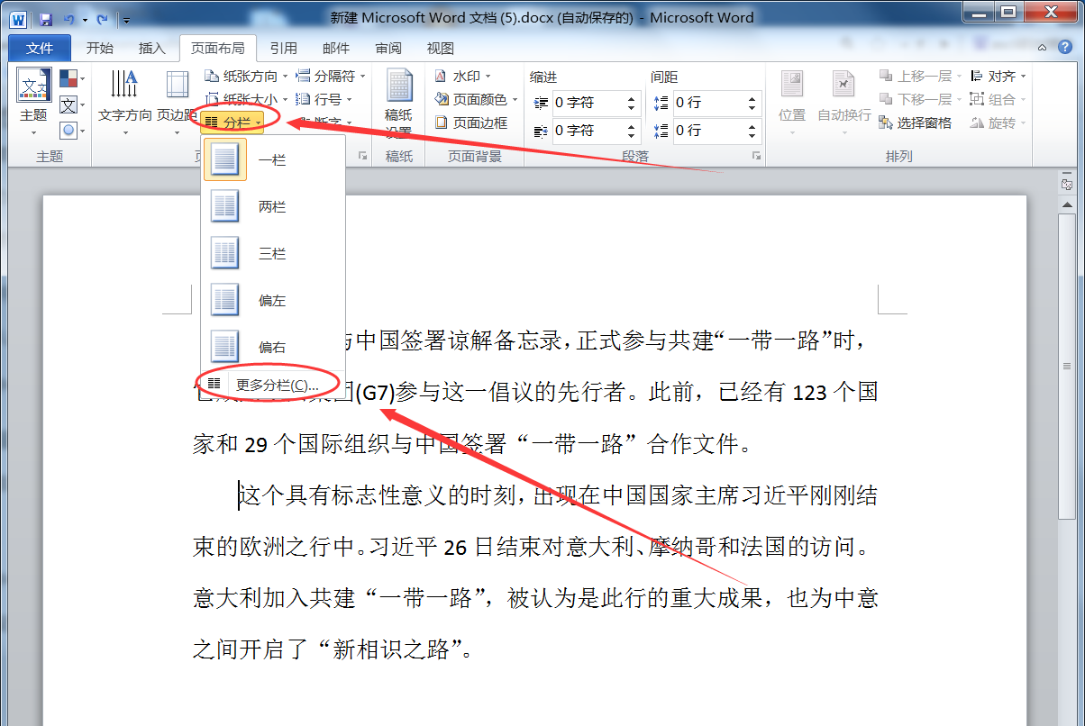
Task: Click the Wrap Text (自动换行) button
Action: coord(843,102)
